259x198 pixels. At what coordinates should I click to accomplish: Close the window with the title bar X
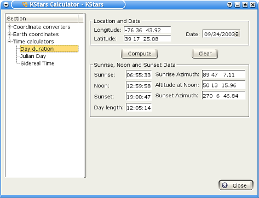coord(252,4)
